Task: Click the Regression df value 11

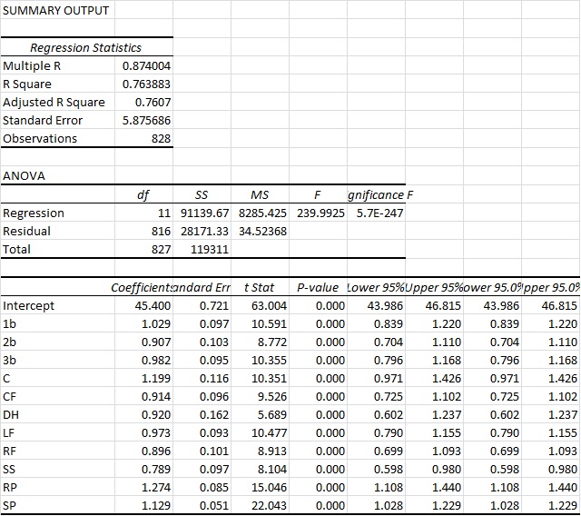Action: click(164, 213)
